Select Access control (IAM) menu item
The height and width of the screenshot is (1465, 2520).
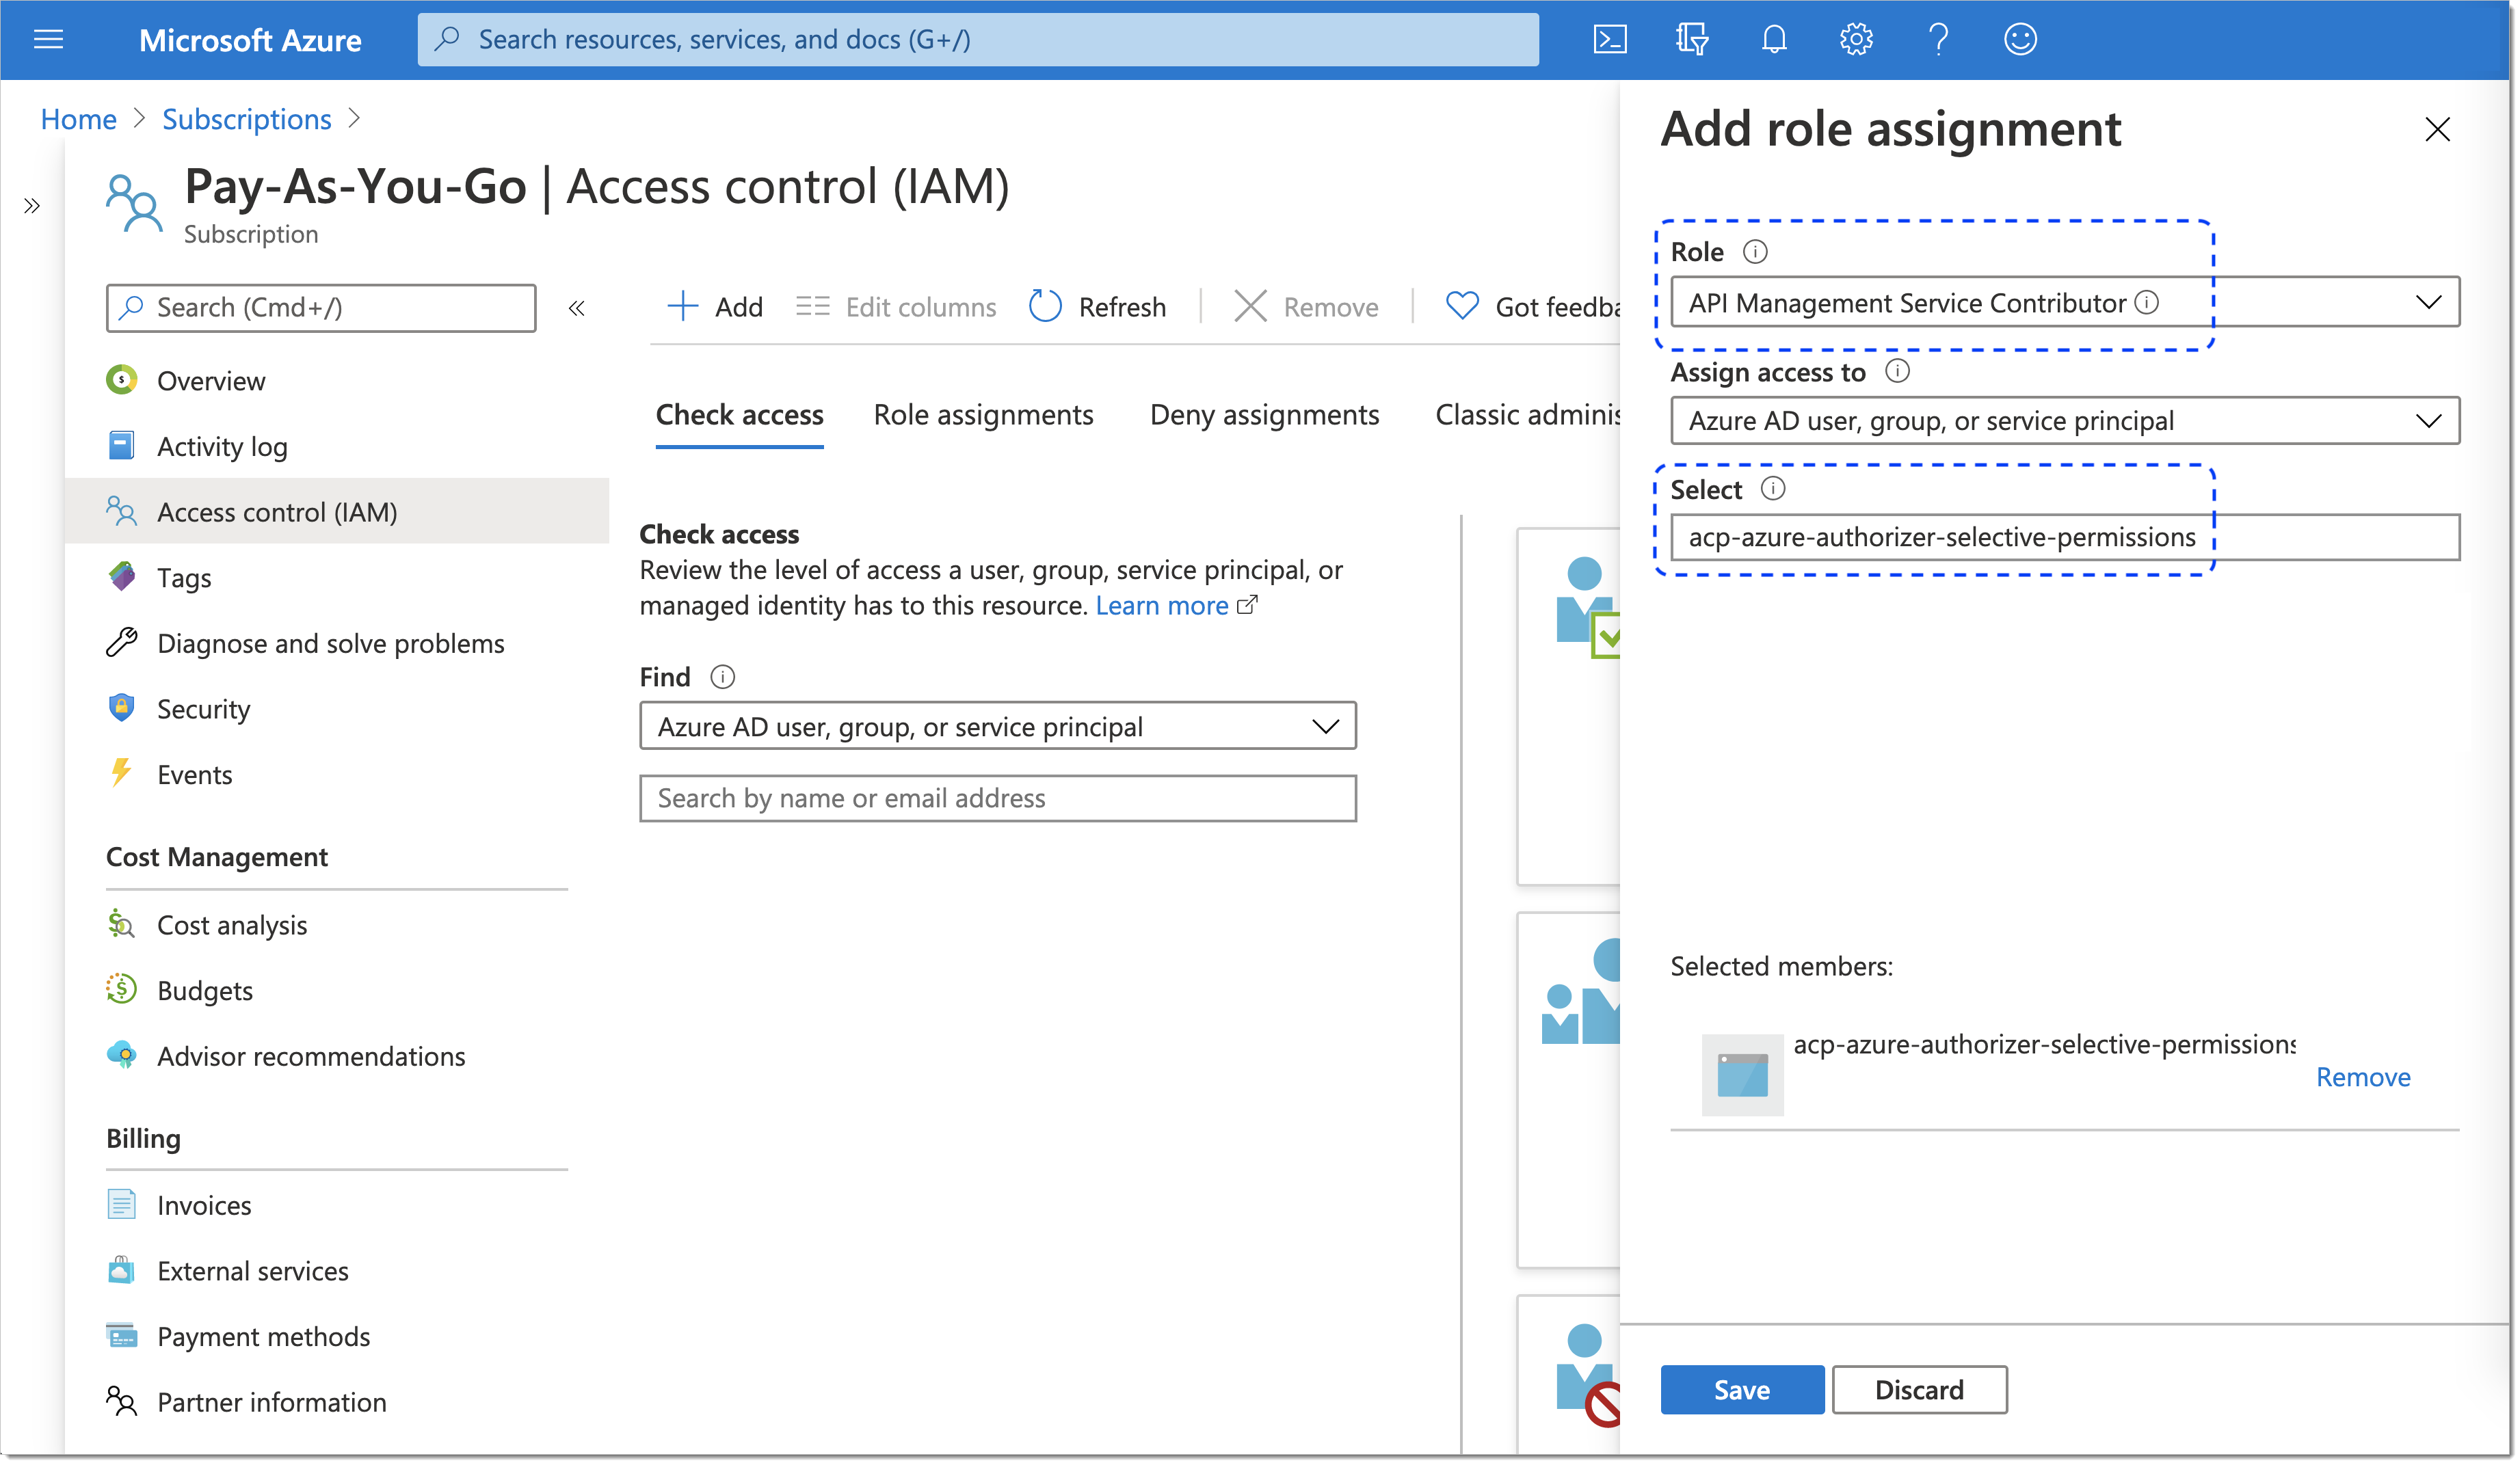point(338,512)
